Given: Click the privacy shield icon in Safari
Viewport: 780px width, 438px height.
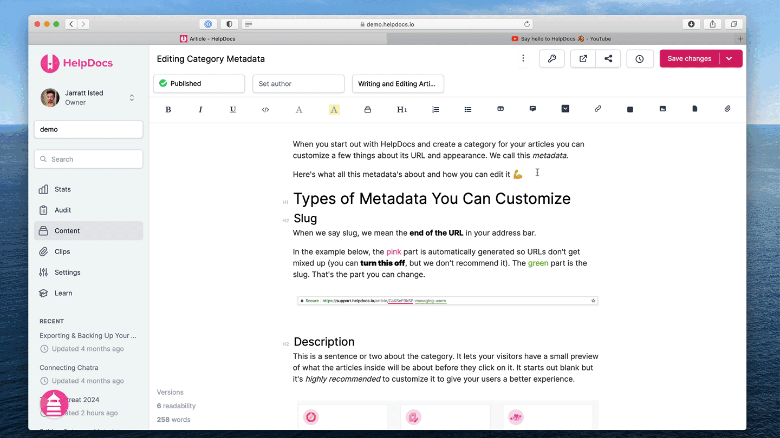Looking at the screenshot, I should coord(229,24).
